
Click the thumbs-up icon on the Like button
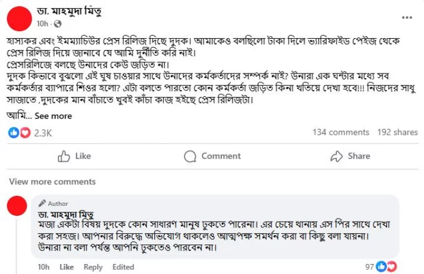[x=64, y=156]
